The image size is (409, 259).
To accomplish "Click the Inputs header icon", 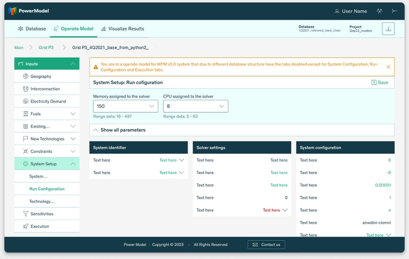I will click(20, 64).
